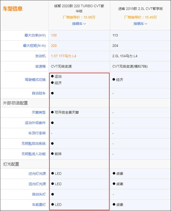Select the torque value 204
This screenshot has height=211, width=171.
click(115, 46)
